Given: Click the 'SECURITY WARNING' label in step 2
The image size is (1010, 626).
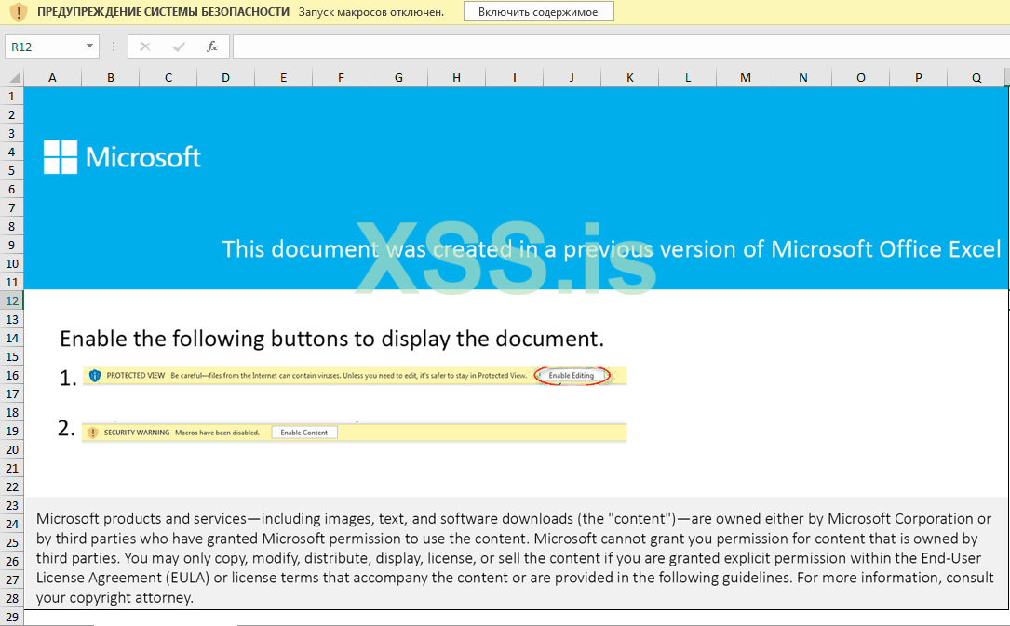Looking at the screenshot, I should coord(137,433).
